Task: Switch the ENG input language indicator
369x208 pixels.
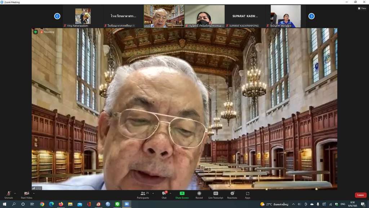Action: coord(343,204)
